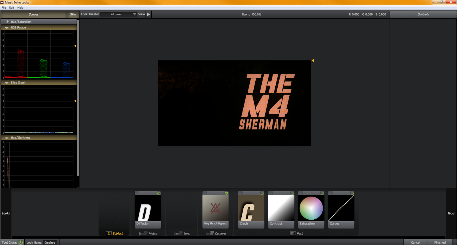Select the Crush tool card

[x=251, y=210]
